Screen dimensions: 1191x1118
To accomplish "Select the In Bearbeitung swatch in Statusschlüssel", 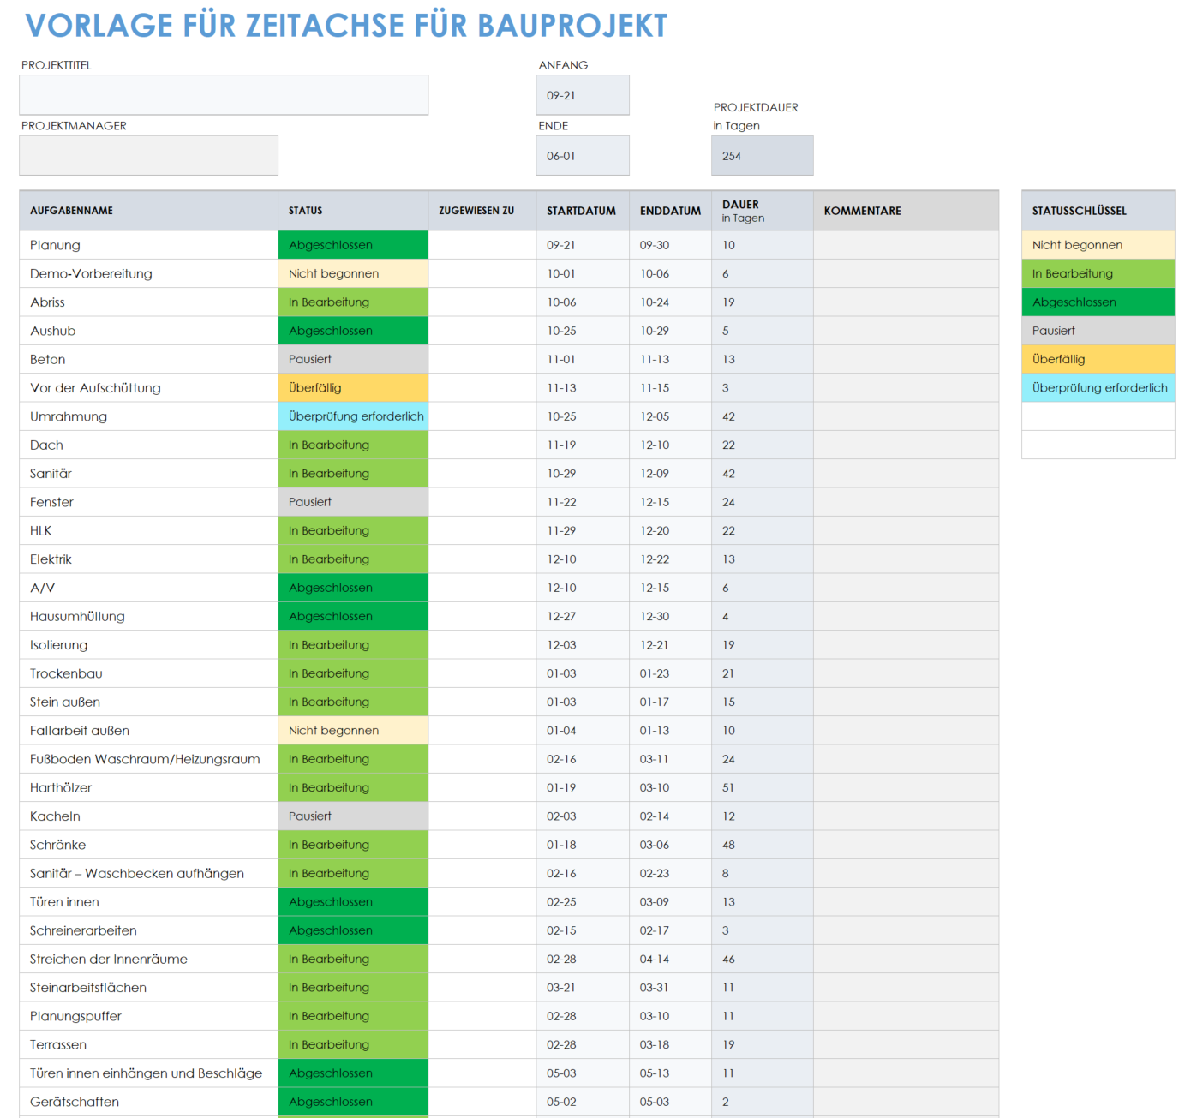I will click(1098, 273).
